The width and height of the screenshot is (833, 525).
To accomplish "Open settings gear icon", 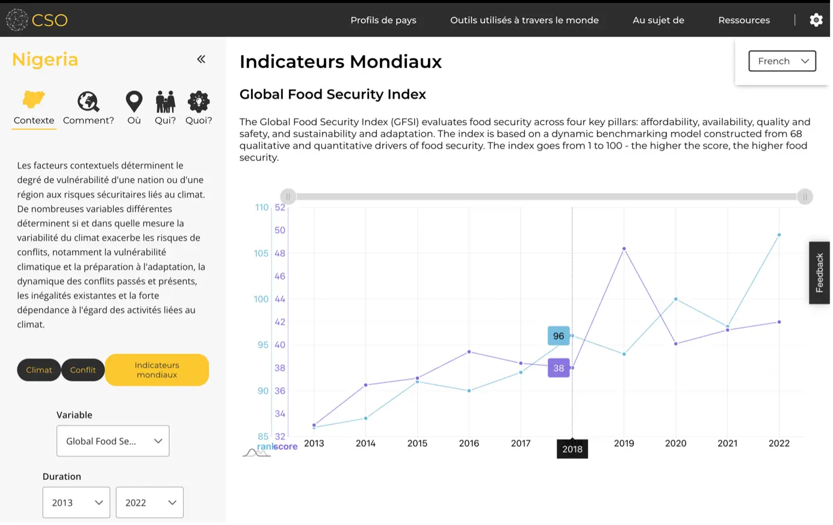I will tap(816, 20).
